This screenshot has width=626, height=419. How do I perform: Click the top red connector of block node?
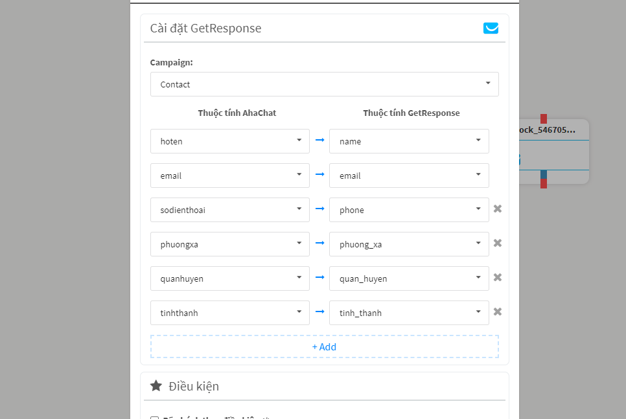[x=543, y=119]
